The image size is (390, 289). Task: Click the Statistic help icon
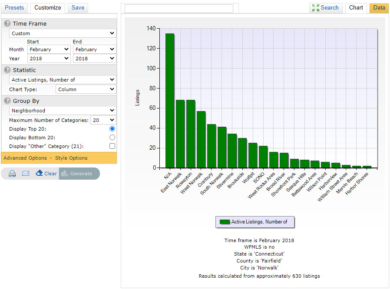pos(7,70)
